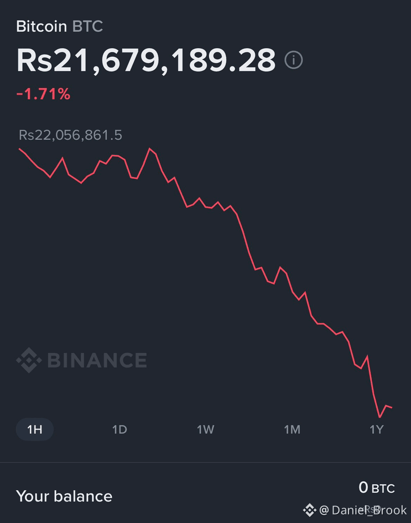
Task: Click the last data point on the chart line
Action: pos(392,407)
